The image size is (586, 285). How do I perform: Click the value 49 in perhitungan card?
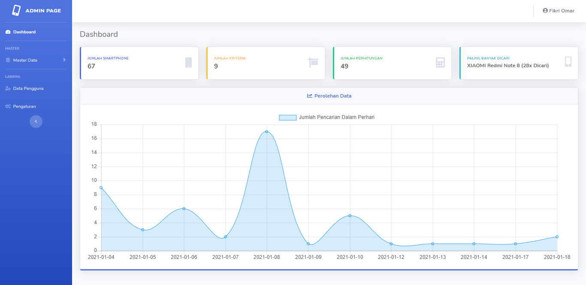coord(344,66)
